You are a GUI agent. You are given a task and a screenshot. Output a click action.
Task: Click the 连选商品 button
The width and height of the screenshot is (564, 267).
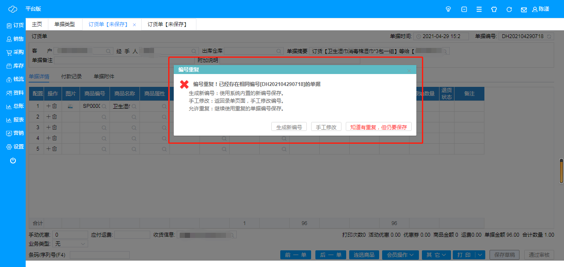click(364, 255)
